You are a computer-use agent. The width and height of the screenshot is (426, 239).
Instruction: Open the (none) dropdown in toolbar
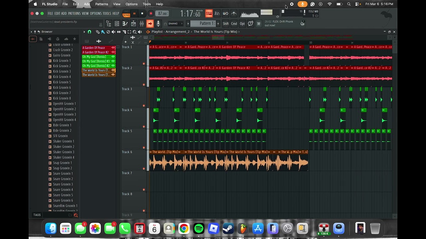(x=176, y=24)
